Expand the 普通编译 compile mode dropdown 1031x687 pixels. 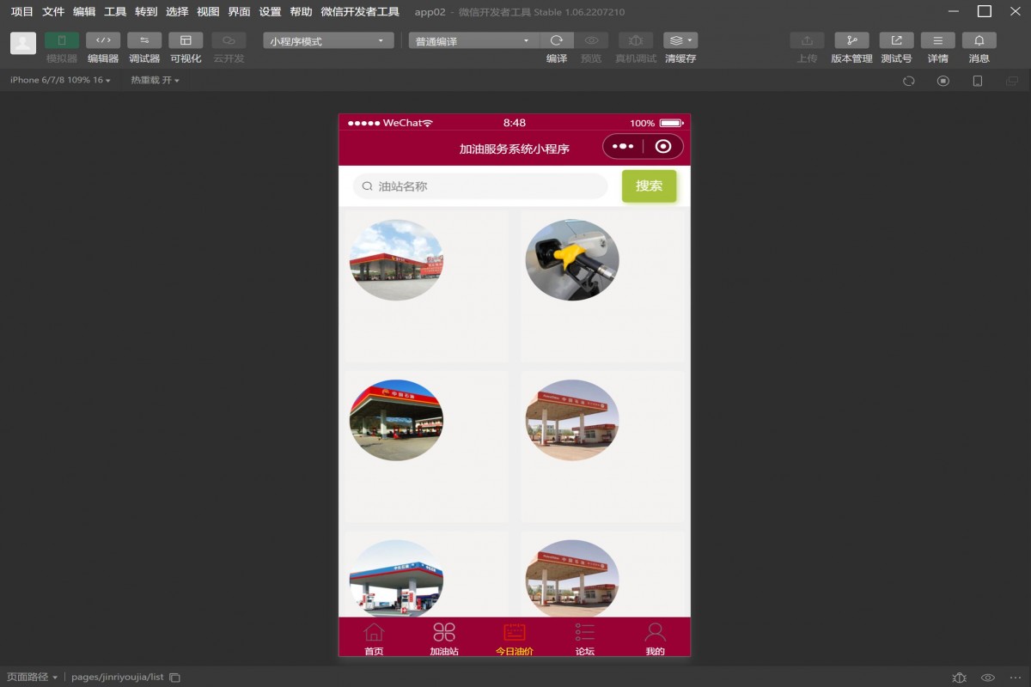473,40
